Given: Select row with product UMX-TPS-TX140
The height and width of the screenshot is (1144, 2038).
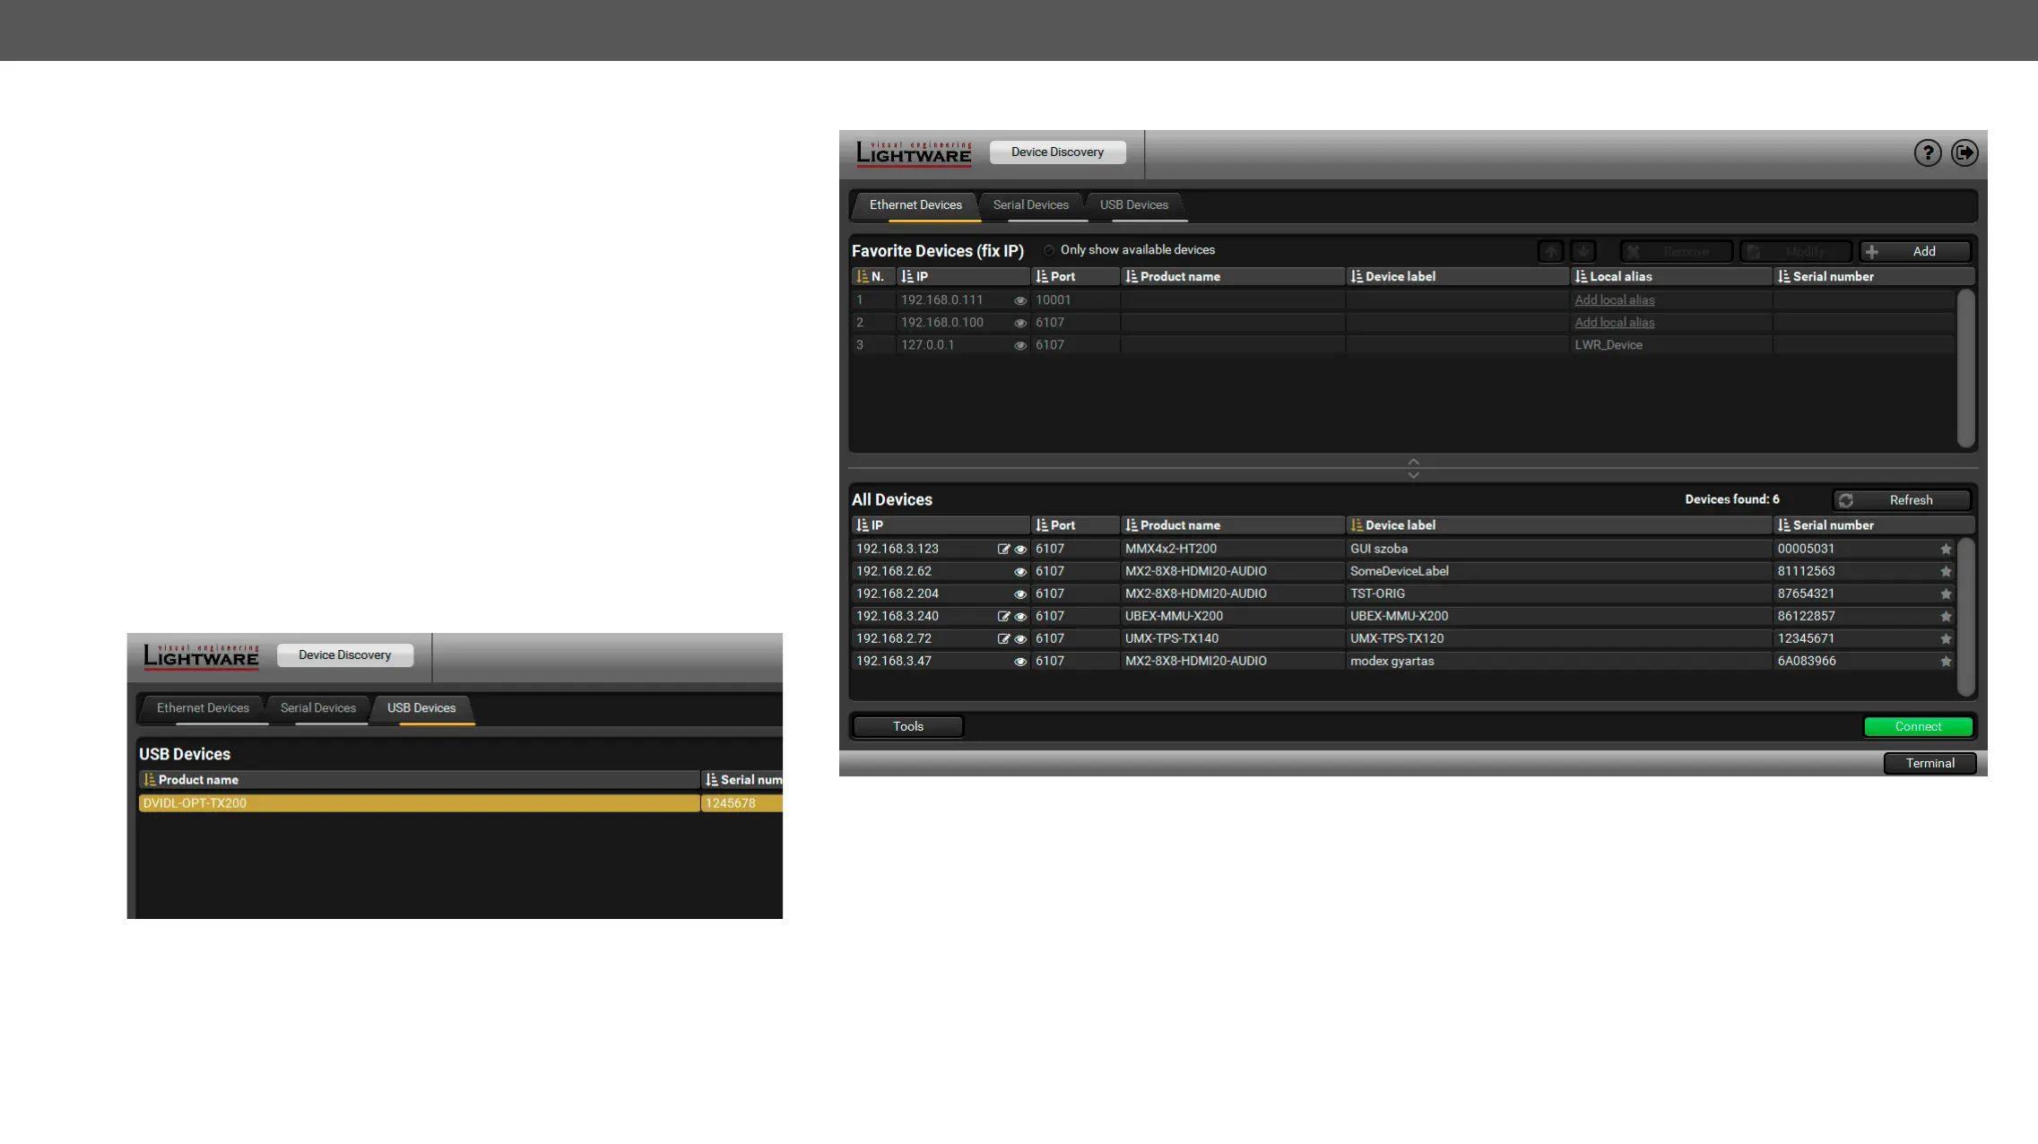Looking at the screenshot, I should [1403, 638].
